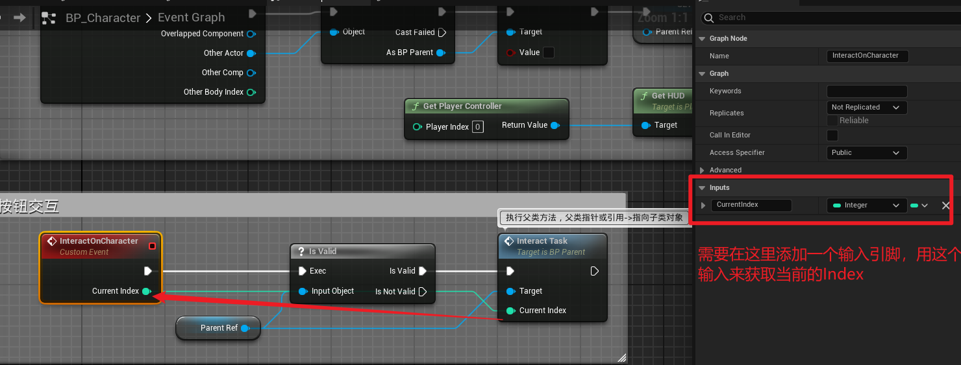This screenshot has height=365, width=961.
Task: Click the Input Object pin on Is Valid
Action: pyautogui.click(x=303, y=291)
